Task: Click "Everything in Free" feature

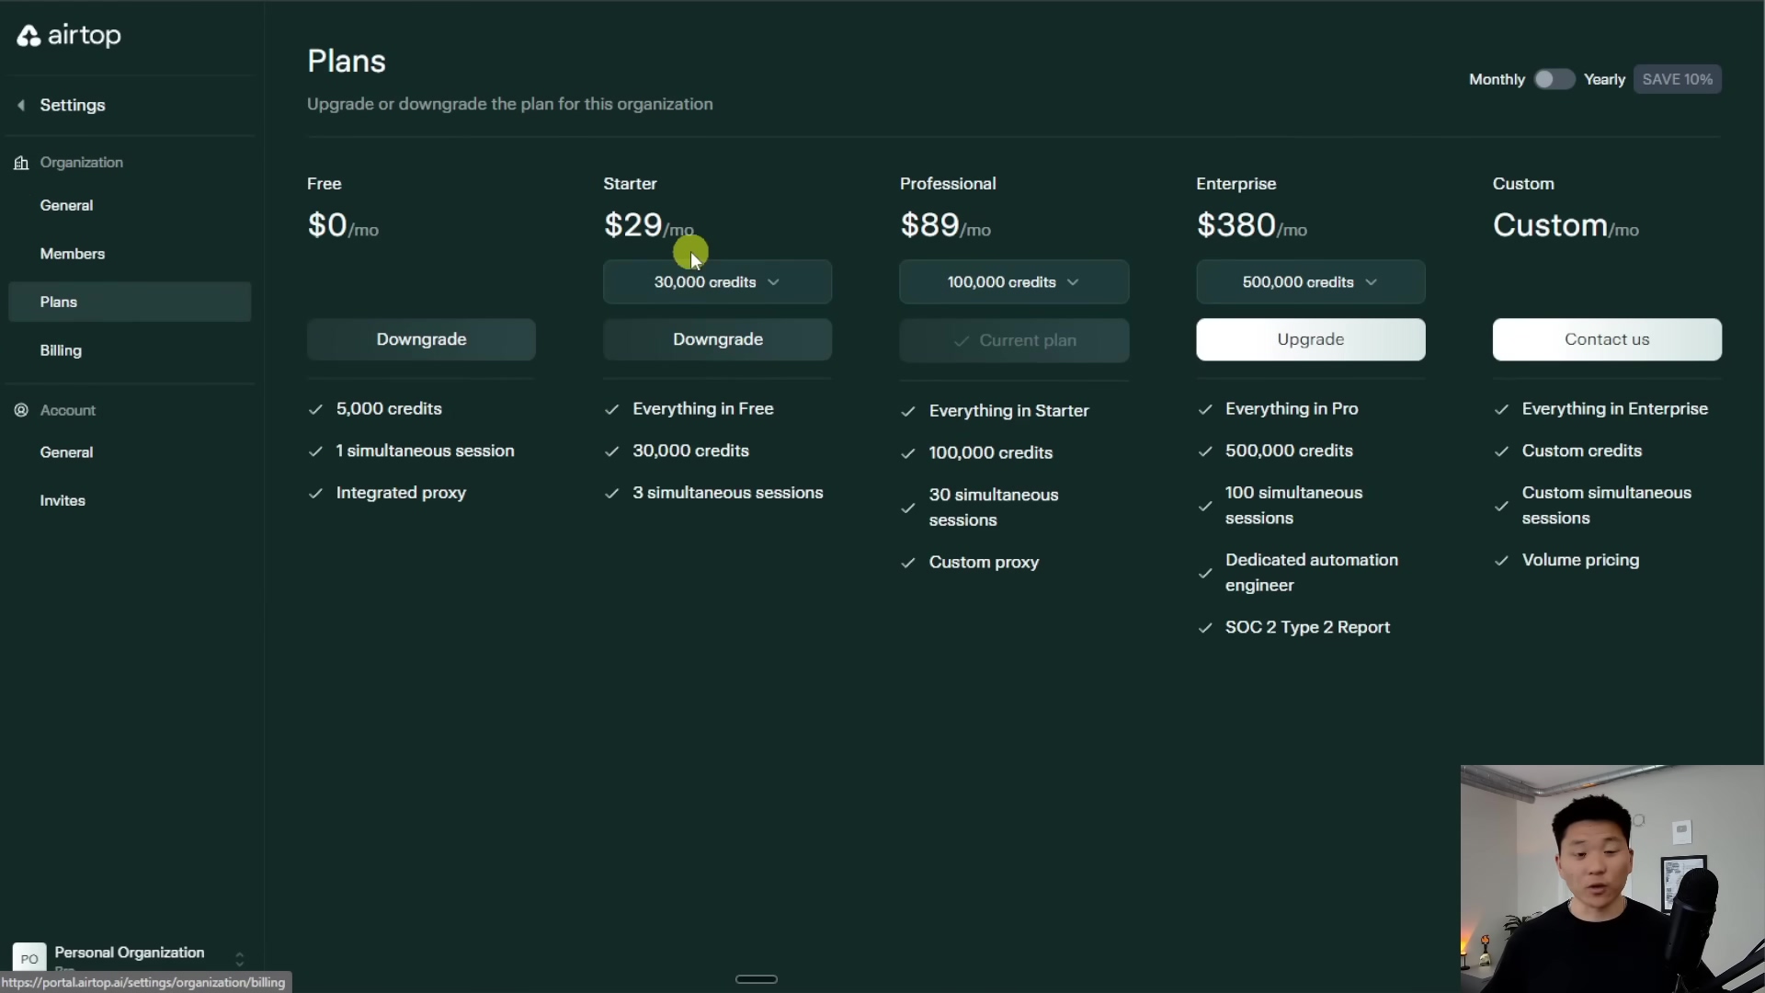Action: (702, 408)
